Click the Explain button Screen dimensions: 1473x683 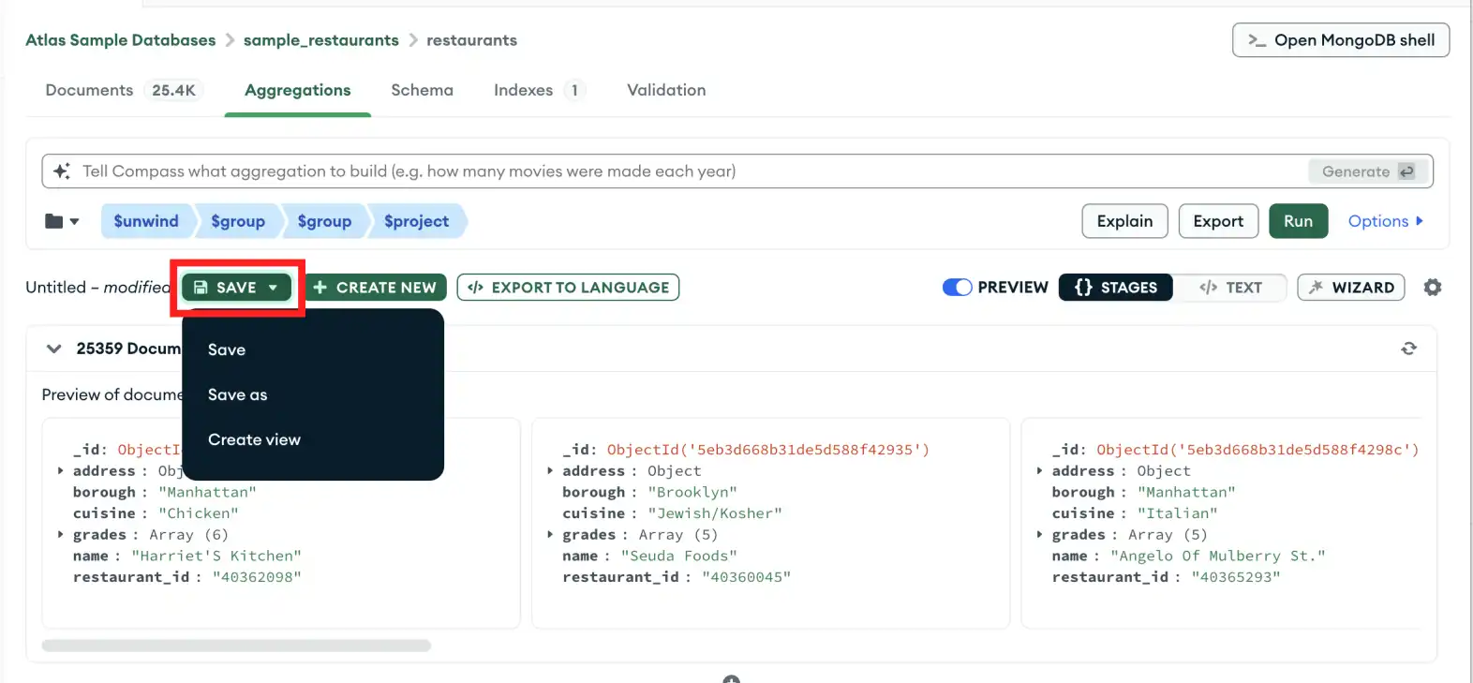point(1124,221)
